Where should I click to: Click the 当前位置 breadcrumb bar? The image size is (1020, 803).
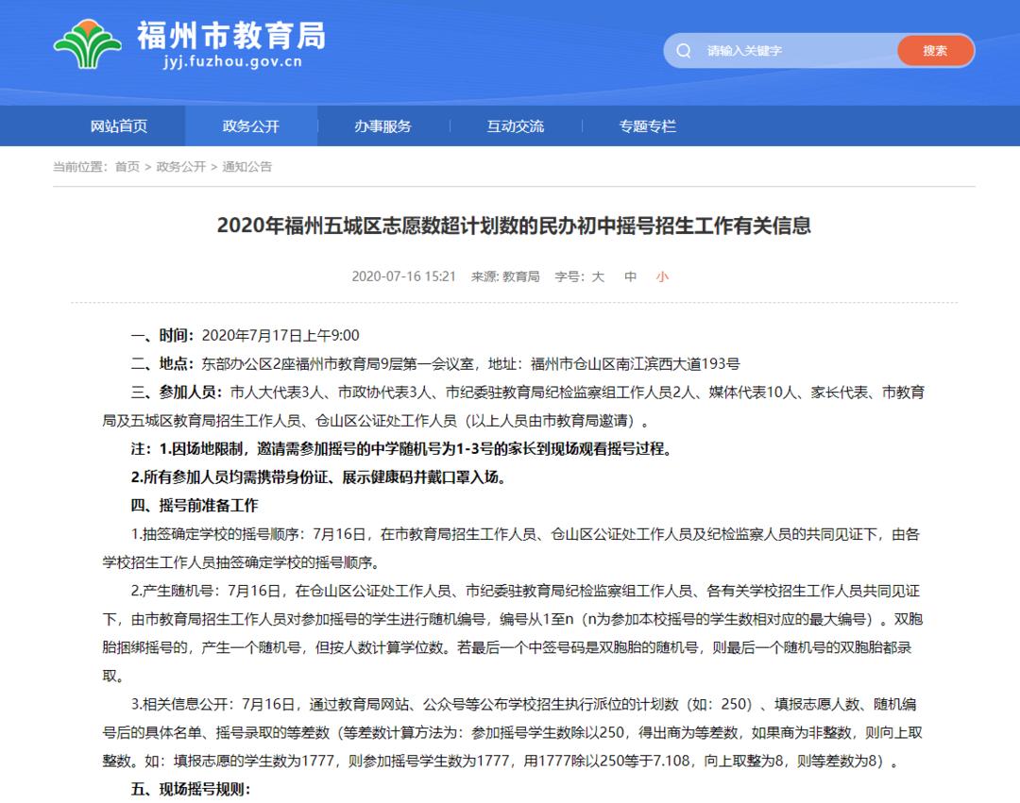point(84,166)
